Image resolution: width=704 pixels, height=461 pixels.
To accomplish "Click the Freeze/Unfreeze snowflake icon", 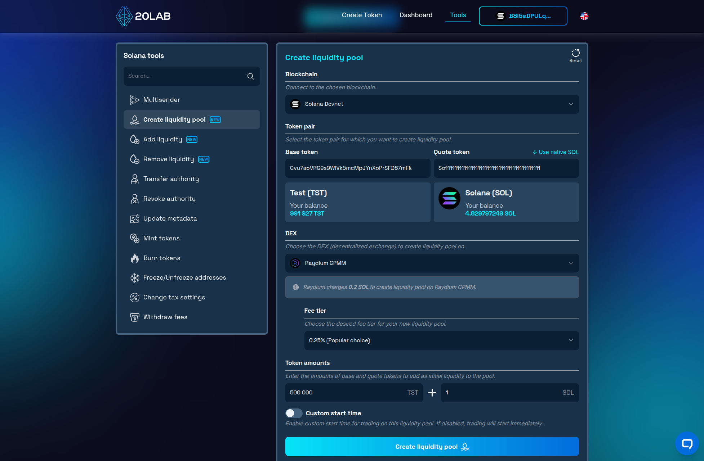I will (x=134, y=278).
